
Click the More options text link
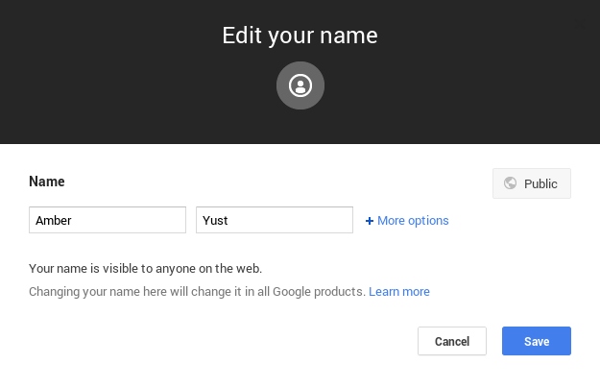[x=413, y=221]
